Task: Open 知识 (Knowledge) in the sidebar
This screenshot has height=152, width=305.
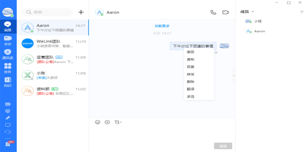Action: [8, 82]
